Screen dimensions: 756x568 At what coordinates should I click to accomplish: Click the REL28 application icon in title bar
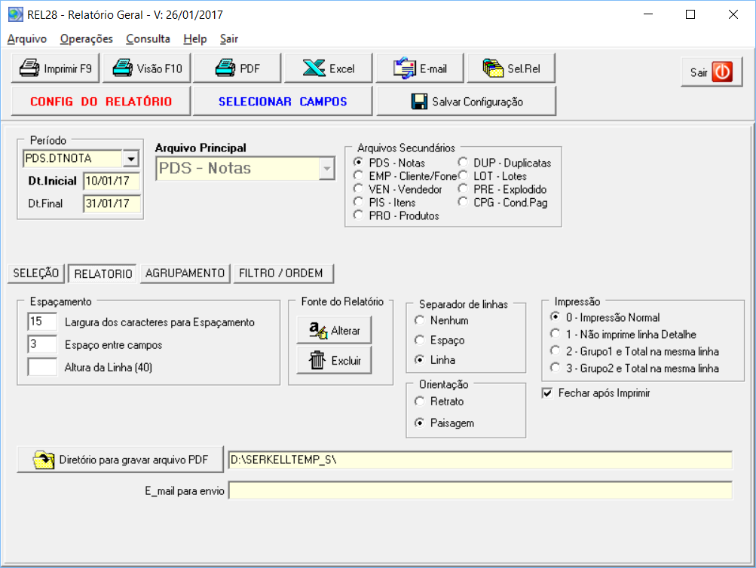pos(15,14)
